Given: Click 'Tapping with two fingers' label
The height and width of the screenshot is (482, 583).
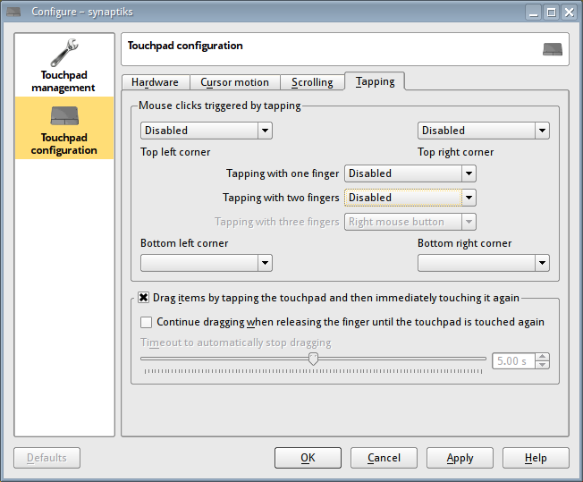Looking at the screenshot, I should point(281,198).
